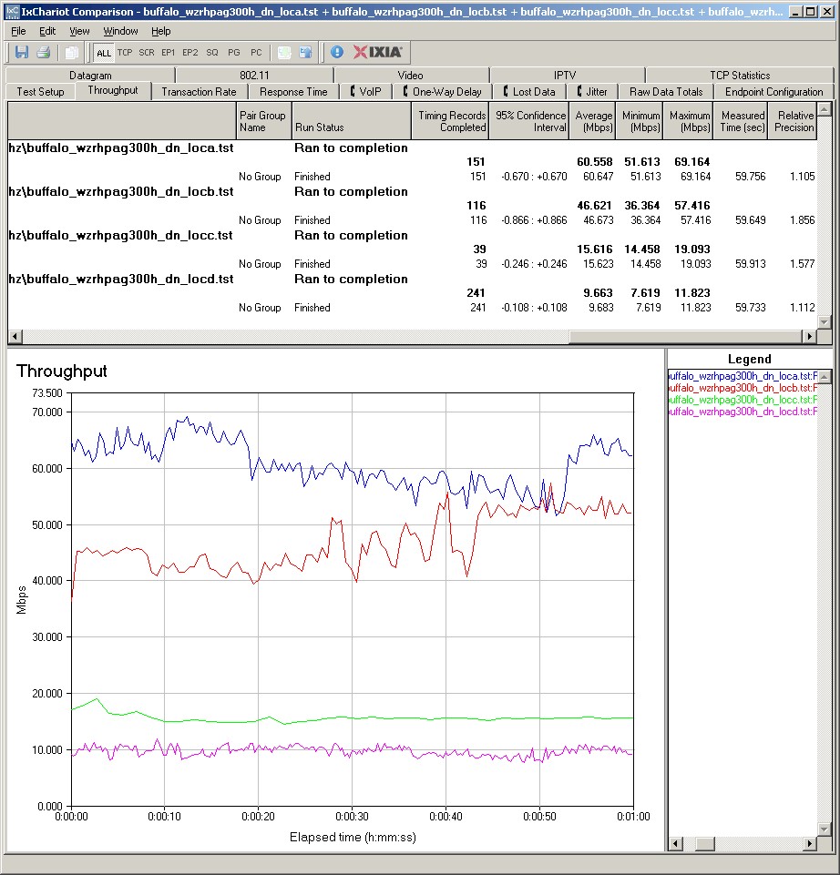
Task: Switch to the Endpoint Configuration tab
Action: click(773, 92)
